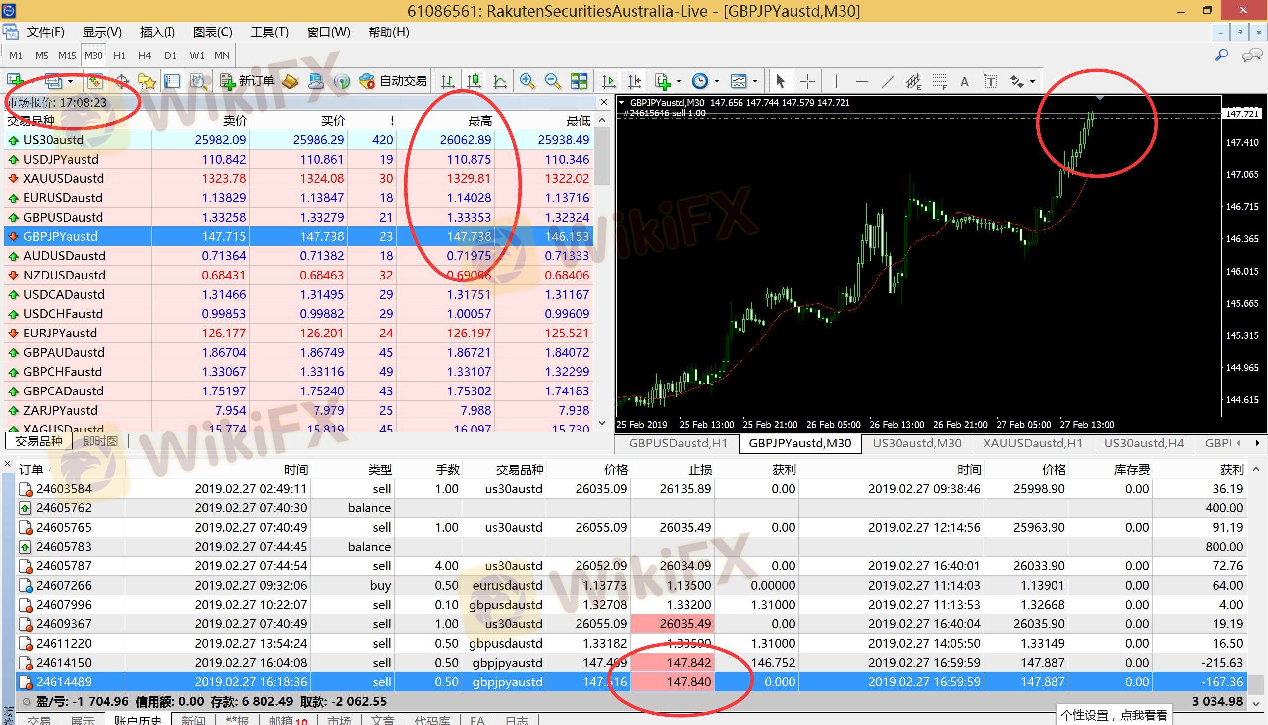Switch to line chart mode

[500, 81]
